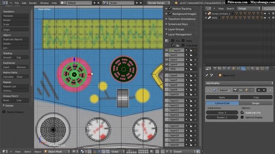Add a new screen layout plus icon
This screenshot has width=275, height=154.
95,3
